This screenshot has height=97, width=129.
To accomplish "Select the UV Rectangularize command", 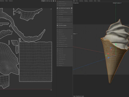I will pyautogui.click(x=62, y=38).
